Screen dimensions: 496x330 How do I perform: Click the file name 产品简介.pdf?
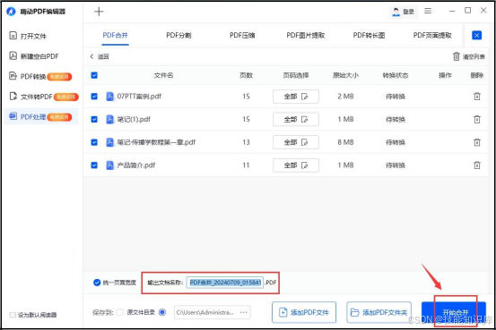136,165
